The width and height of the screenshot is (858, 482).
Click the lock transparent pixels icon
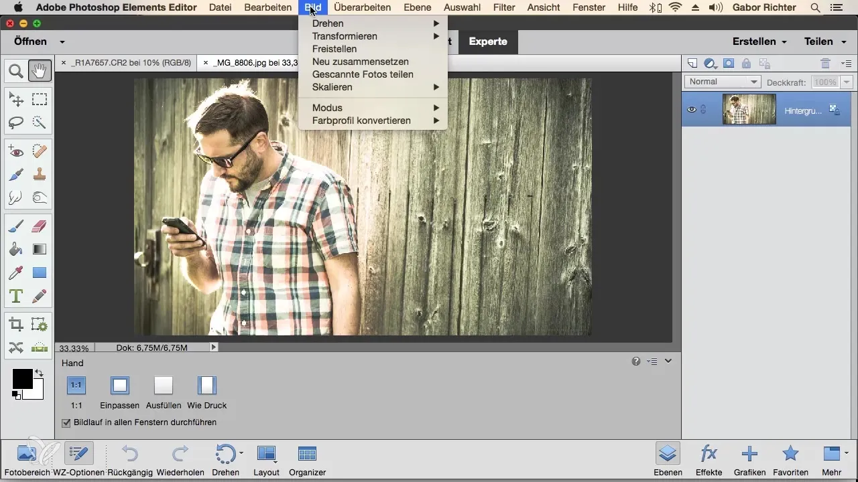[x=764, y=64]
